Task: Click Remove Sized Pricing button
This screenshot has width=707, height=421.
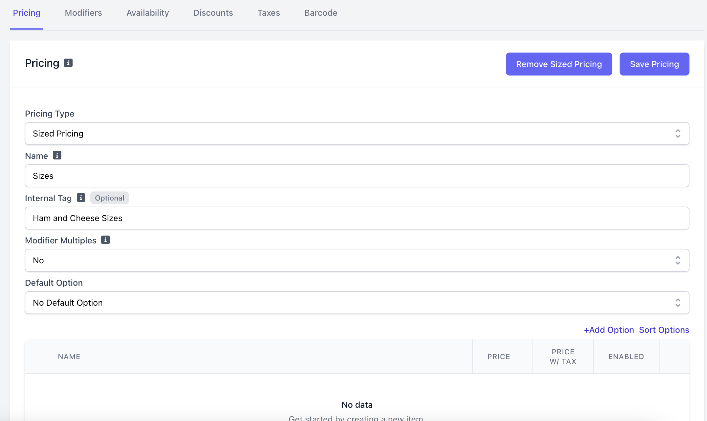Action: (559, 64)
